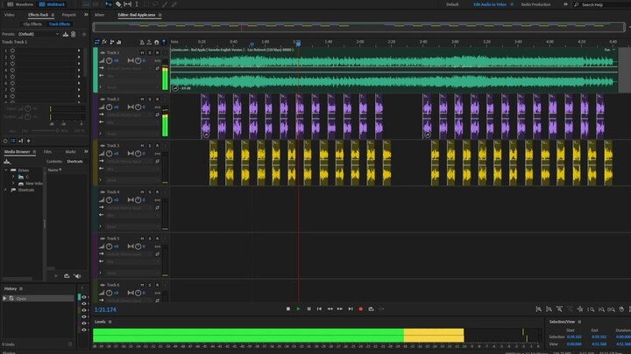Select the Razor tool in top toolbar
The image size is (631, 354).
118,4
